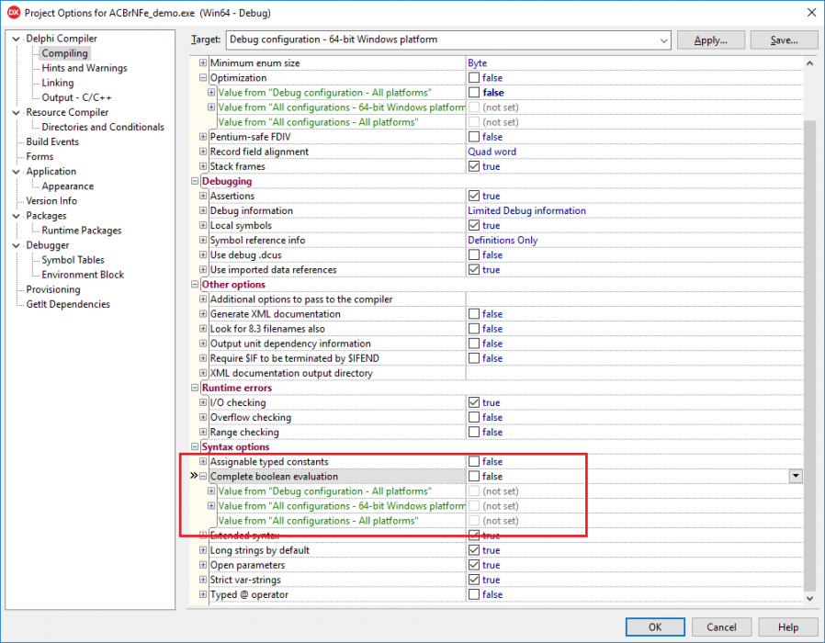Open the Environment Block page

[83, 275]
